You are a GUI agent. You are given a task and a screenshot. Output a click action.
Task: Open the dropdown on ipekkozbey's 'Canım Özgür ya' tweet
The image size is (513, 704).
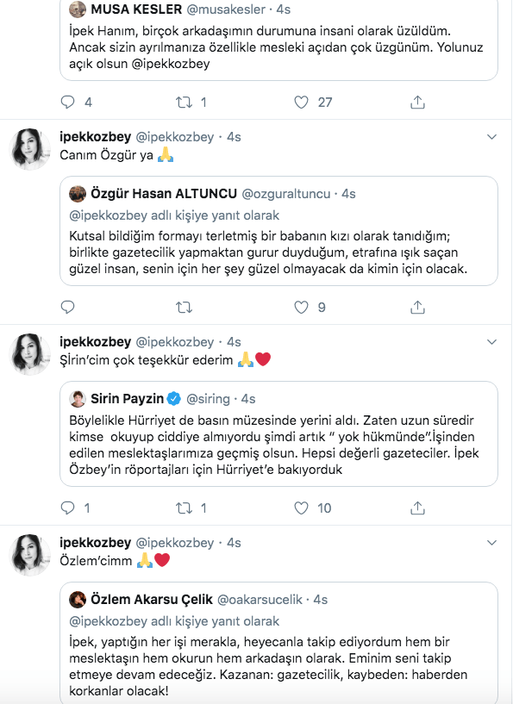coord(492,135)
